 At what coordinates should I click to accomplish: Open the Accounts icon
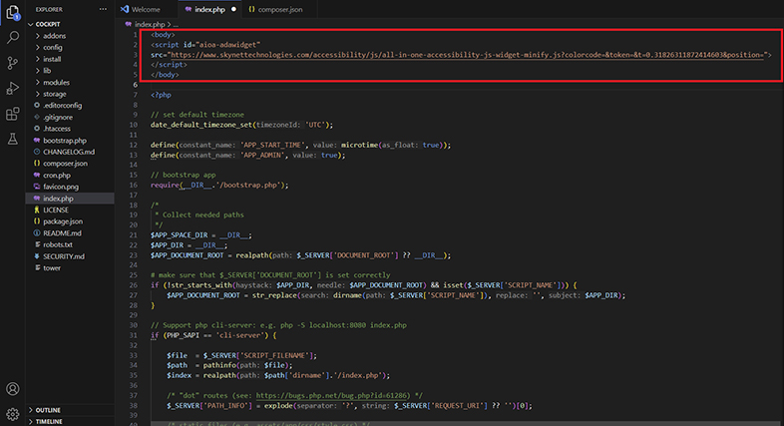pyautogui.click(x=13, y=388)
